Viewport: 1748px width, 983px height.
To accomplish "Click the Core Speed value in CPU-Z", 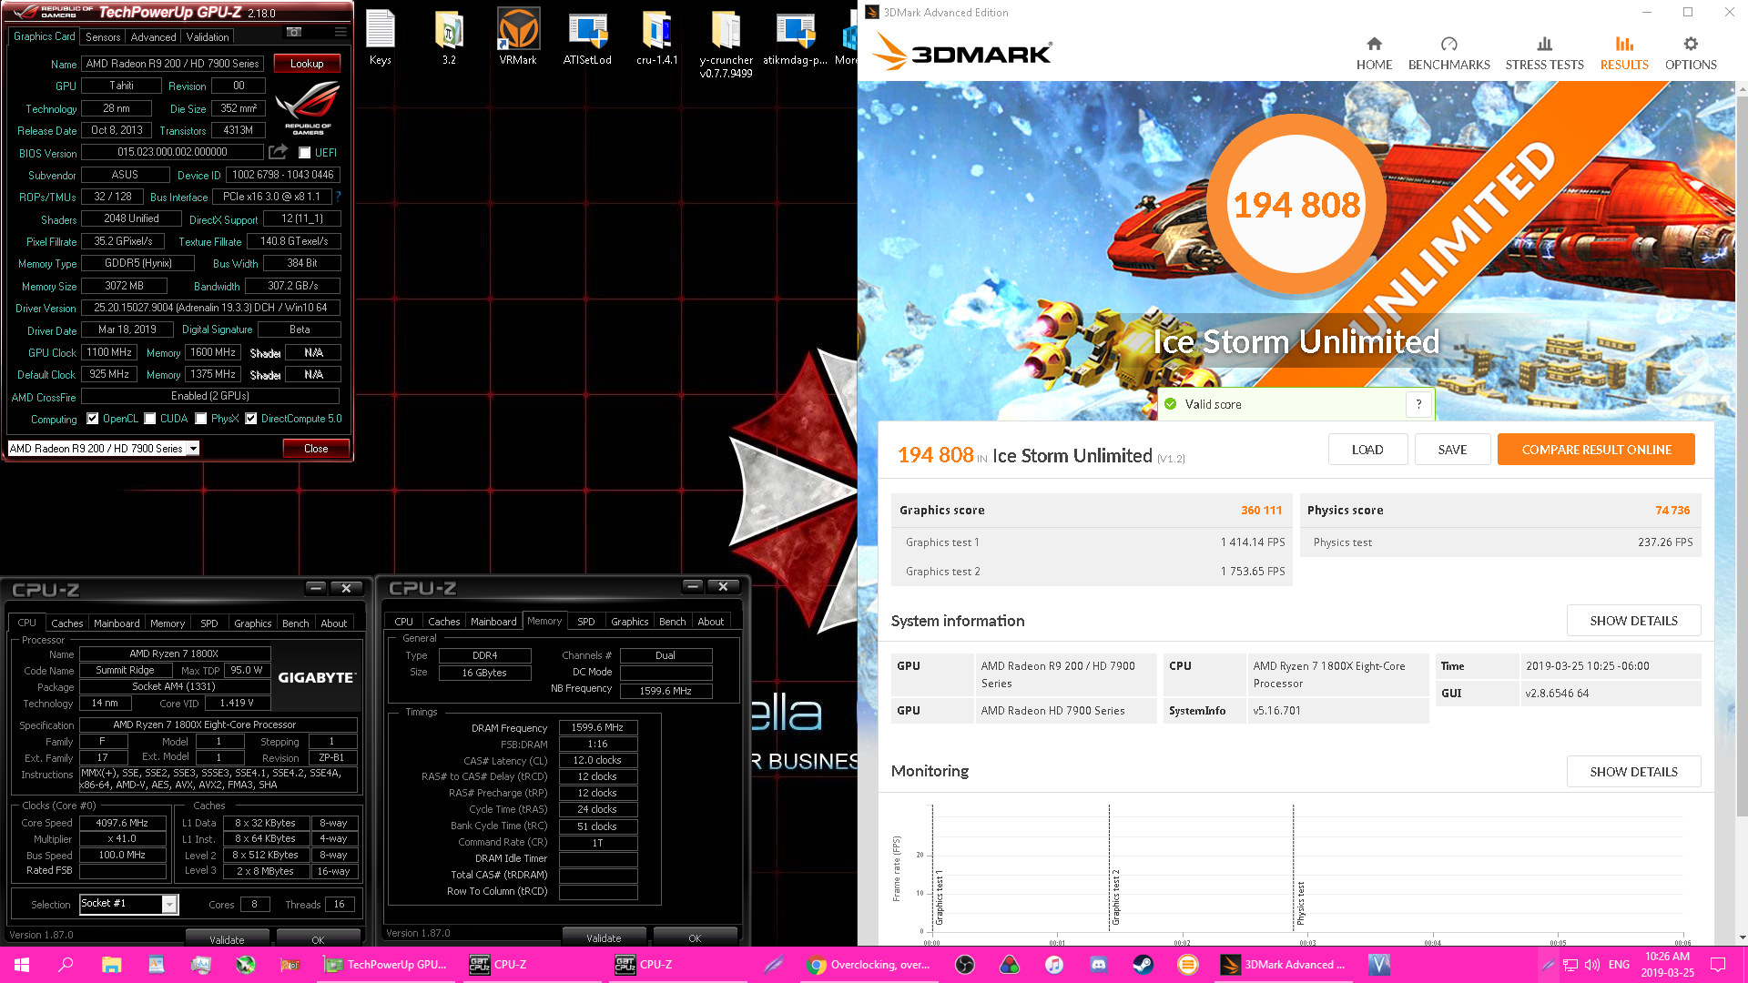I will click(x=122, y=823).
